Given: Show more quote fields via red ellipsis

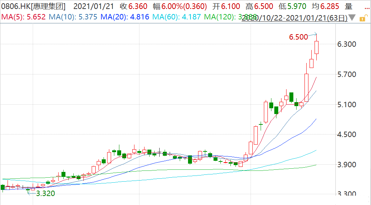Looking at the screenshot, I should (x=367, y=8).
